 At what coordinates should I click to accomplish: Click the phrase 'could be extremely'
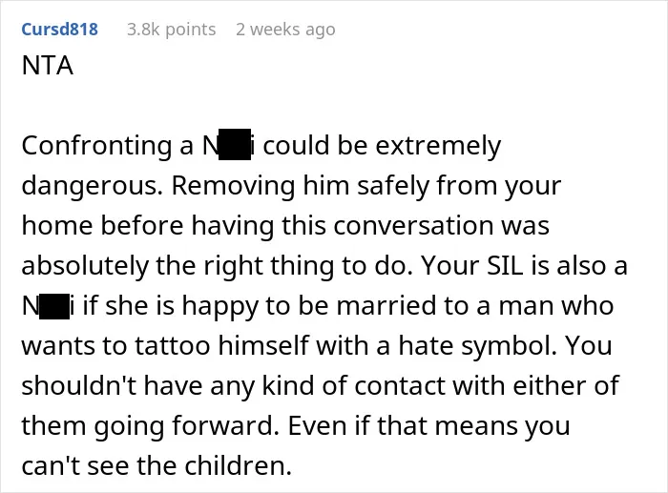click(x=382, y=146)
